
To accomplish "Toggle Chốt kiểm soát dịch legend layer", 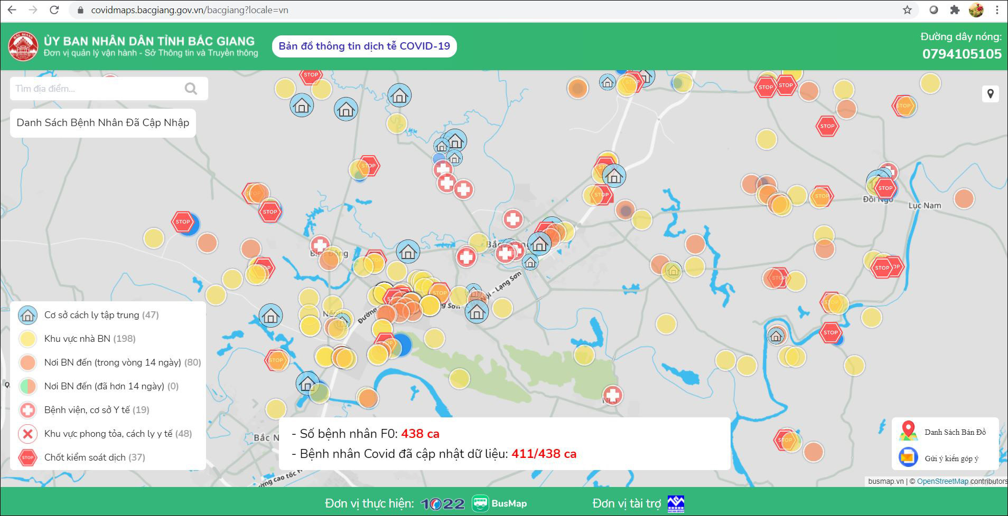I will [x=27, y=457].
